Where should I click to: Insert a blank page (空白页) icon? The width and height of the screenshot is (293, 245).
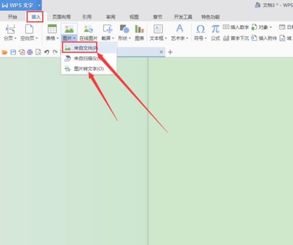(29, 29)
